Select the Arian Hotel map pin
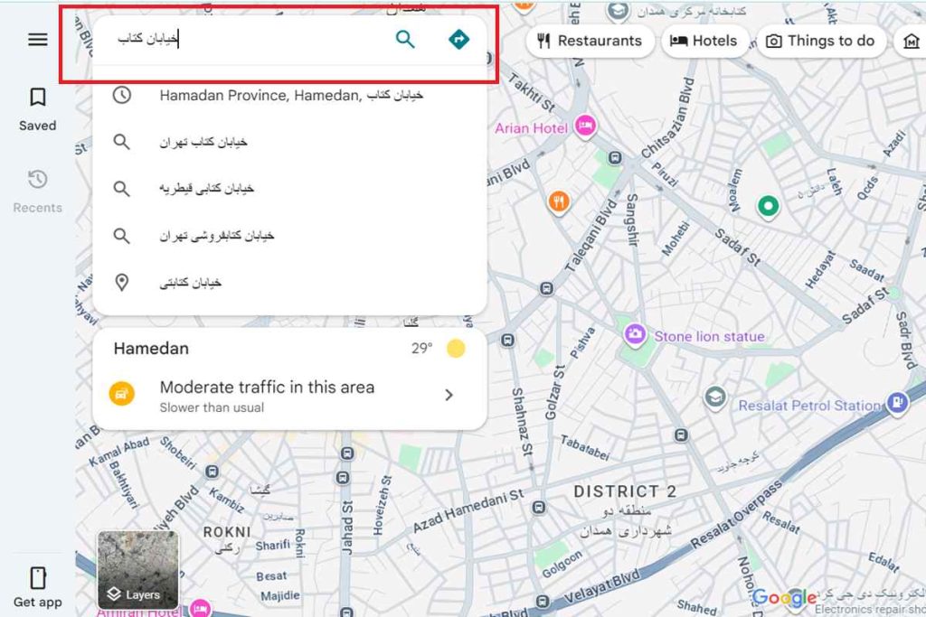Image resolution: width=926 pixels, height=617 pixels. coord(585,126)
